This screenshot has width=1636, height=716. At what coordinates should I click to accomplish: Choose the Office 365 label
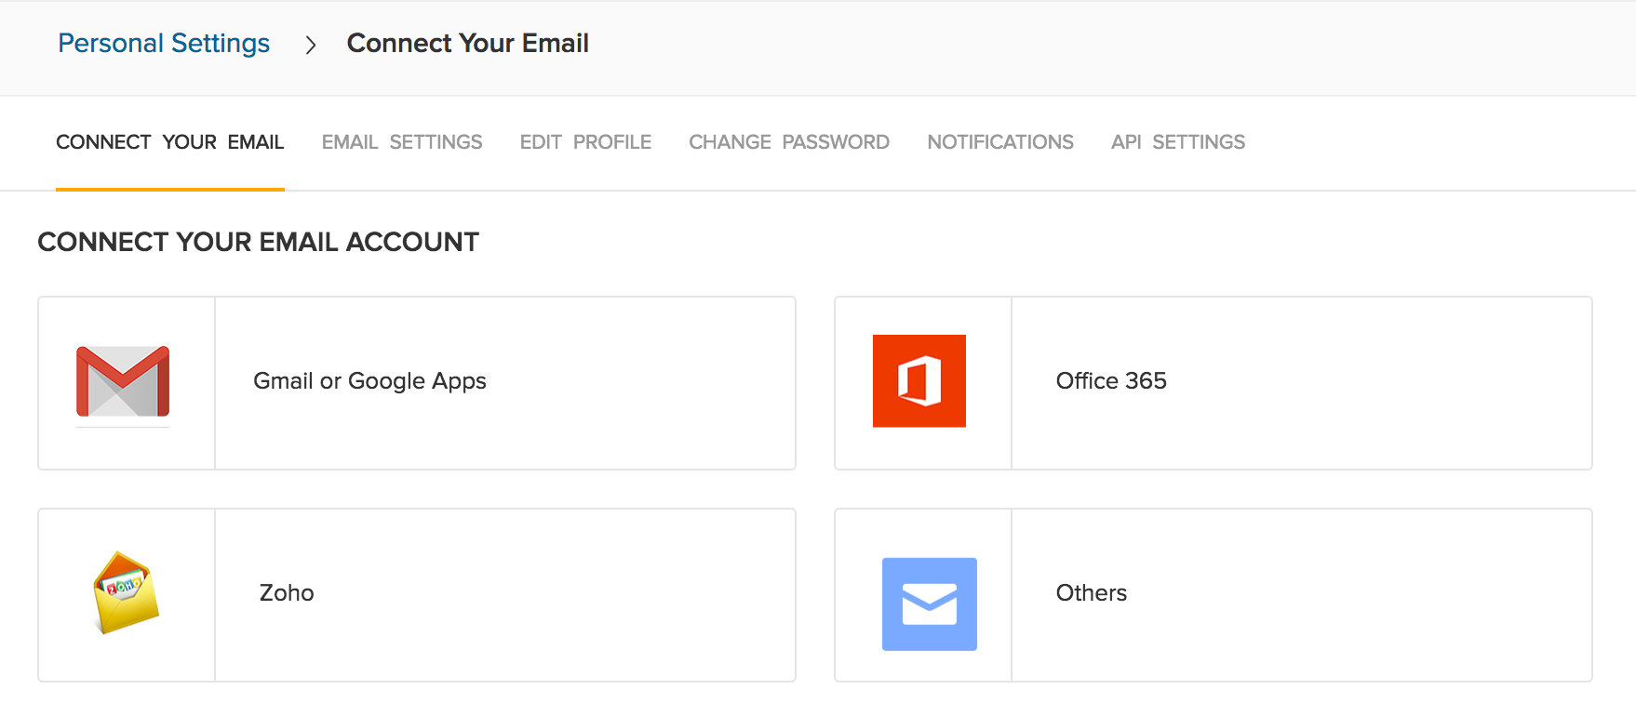tap(1111, 381)
